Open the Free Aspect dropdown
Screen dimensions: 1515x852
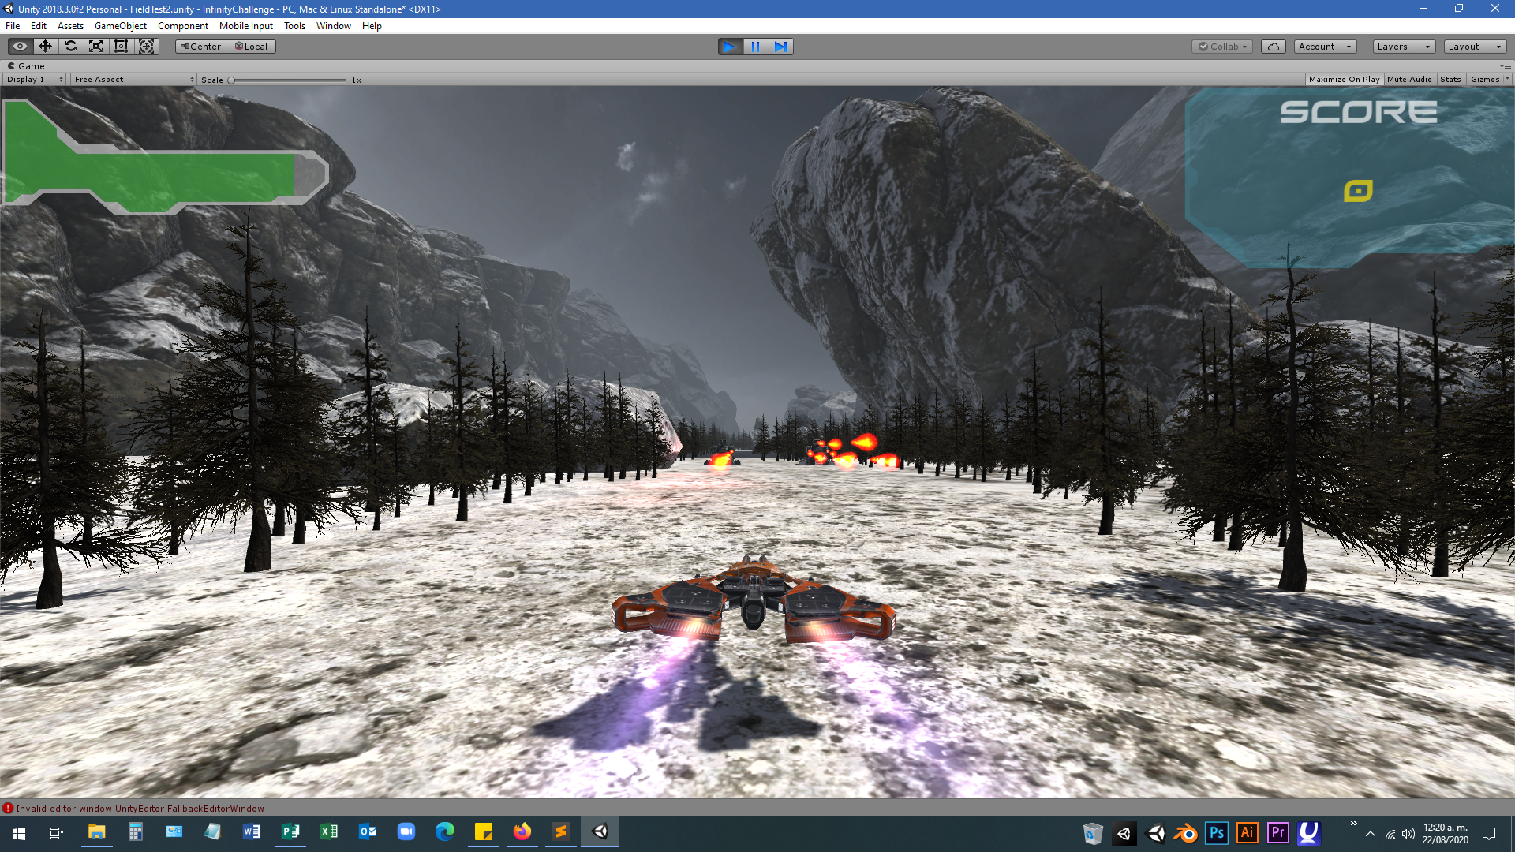pos(133,80)
